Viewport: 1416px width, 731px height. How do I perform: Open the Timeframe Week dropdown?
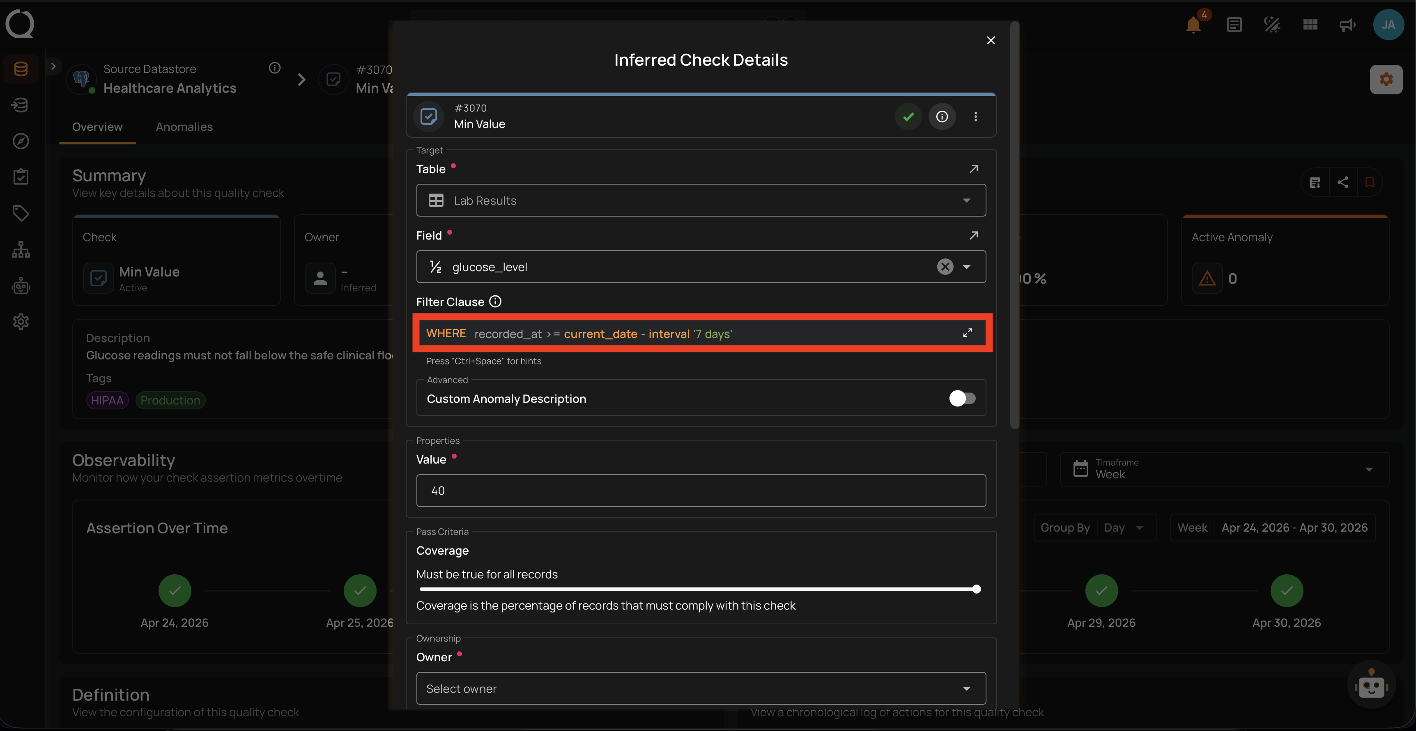tap(1224, 469)
